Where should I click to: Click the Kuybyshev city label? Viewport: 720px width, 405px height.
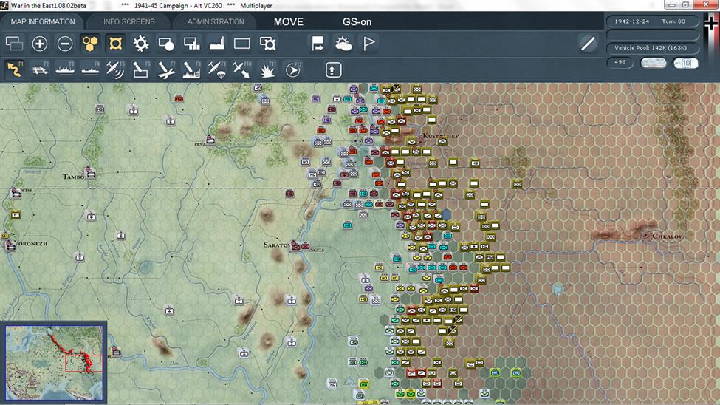pyautogui.click(x=440, y=136)
